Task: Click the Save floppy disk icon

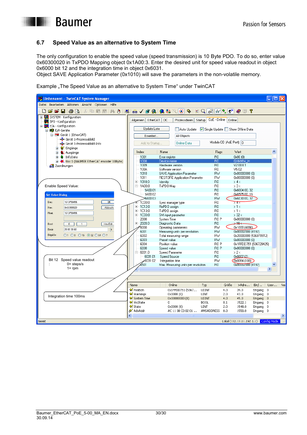Action: [63, 111]
